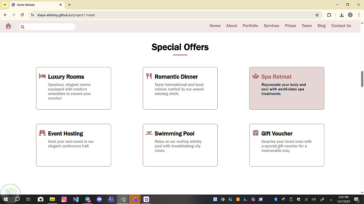Open Microsoft Teams from the taskbar
Screen dimensions: 364x204
click(x=111, y=199)
